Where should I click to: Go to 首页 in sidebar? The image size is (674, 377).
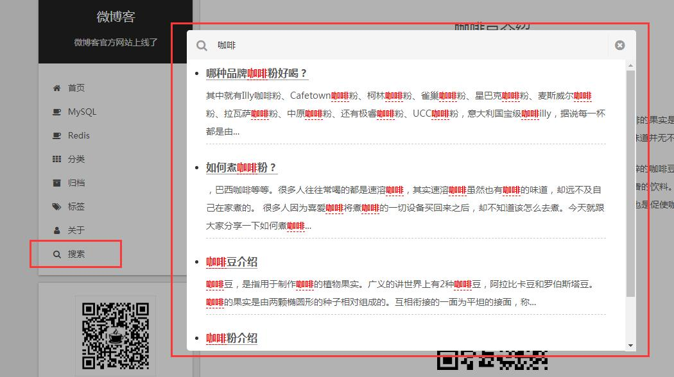pyautogui.click(x=76, y=88)
